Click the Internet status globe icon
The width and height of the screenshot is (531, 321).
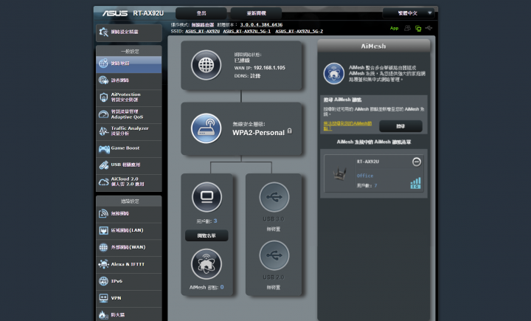point(206,65)
